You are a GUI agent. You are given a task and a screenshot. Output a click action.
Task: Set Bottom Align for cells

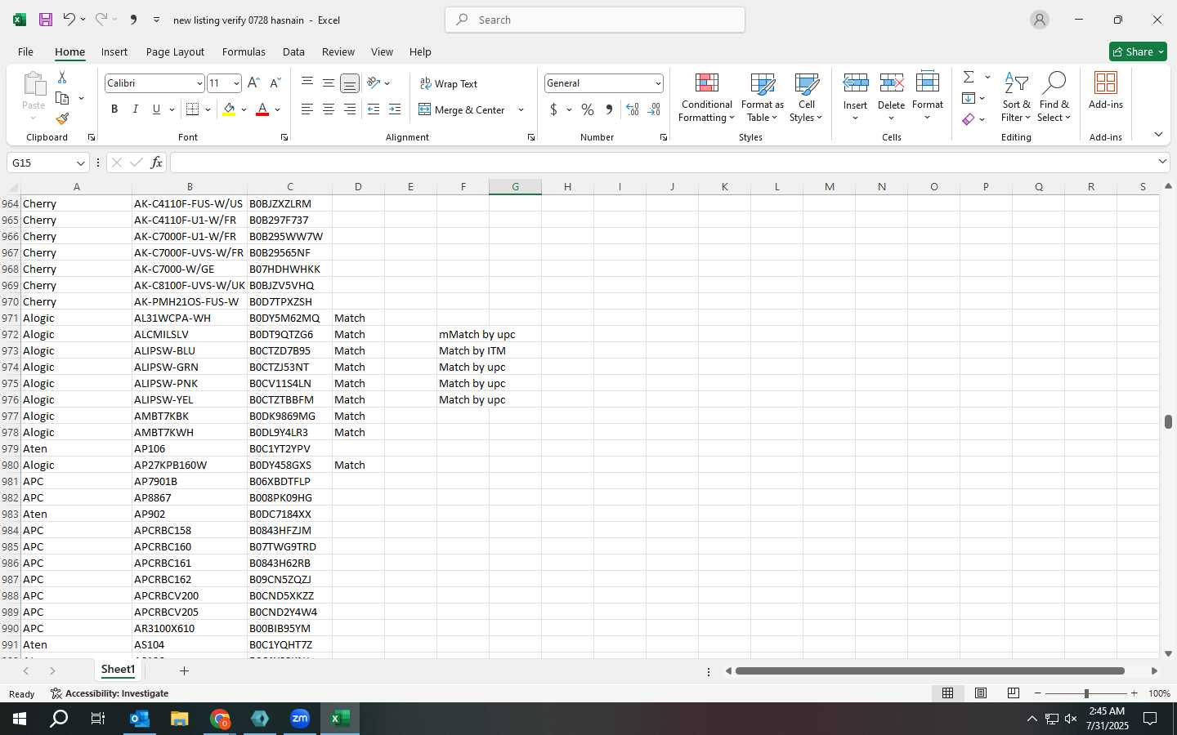tap(350, 83)
